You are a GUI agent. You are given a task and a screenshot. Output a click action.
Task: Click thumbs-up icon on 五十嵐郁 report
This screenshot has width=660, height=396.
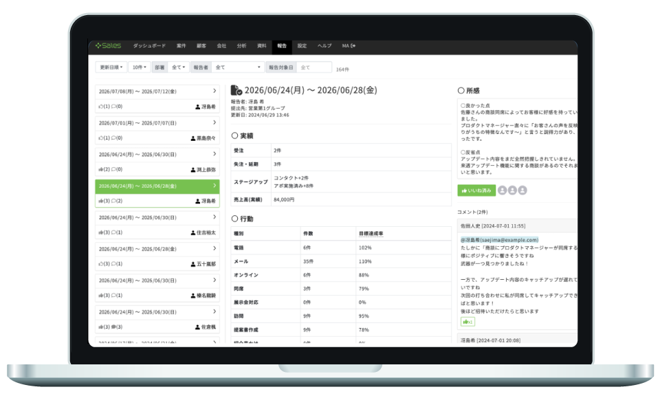tap(100, 264)
